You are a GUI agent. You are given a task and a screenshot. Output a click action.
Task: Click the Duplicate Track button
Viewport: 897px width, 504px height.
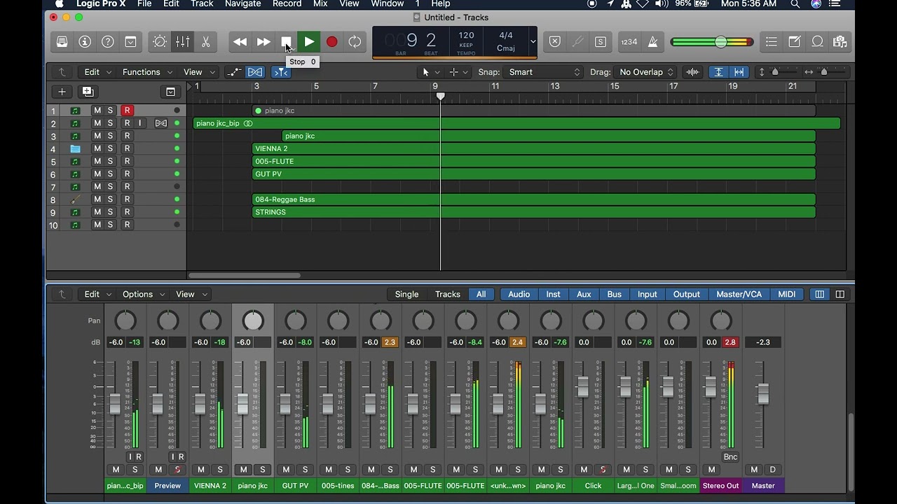pos(88,92)
